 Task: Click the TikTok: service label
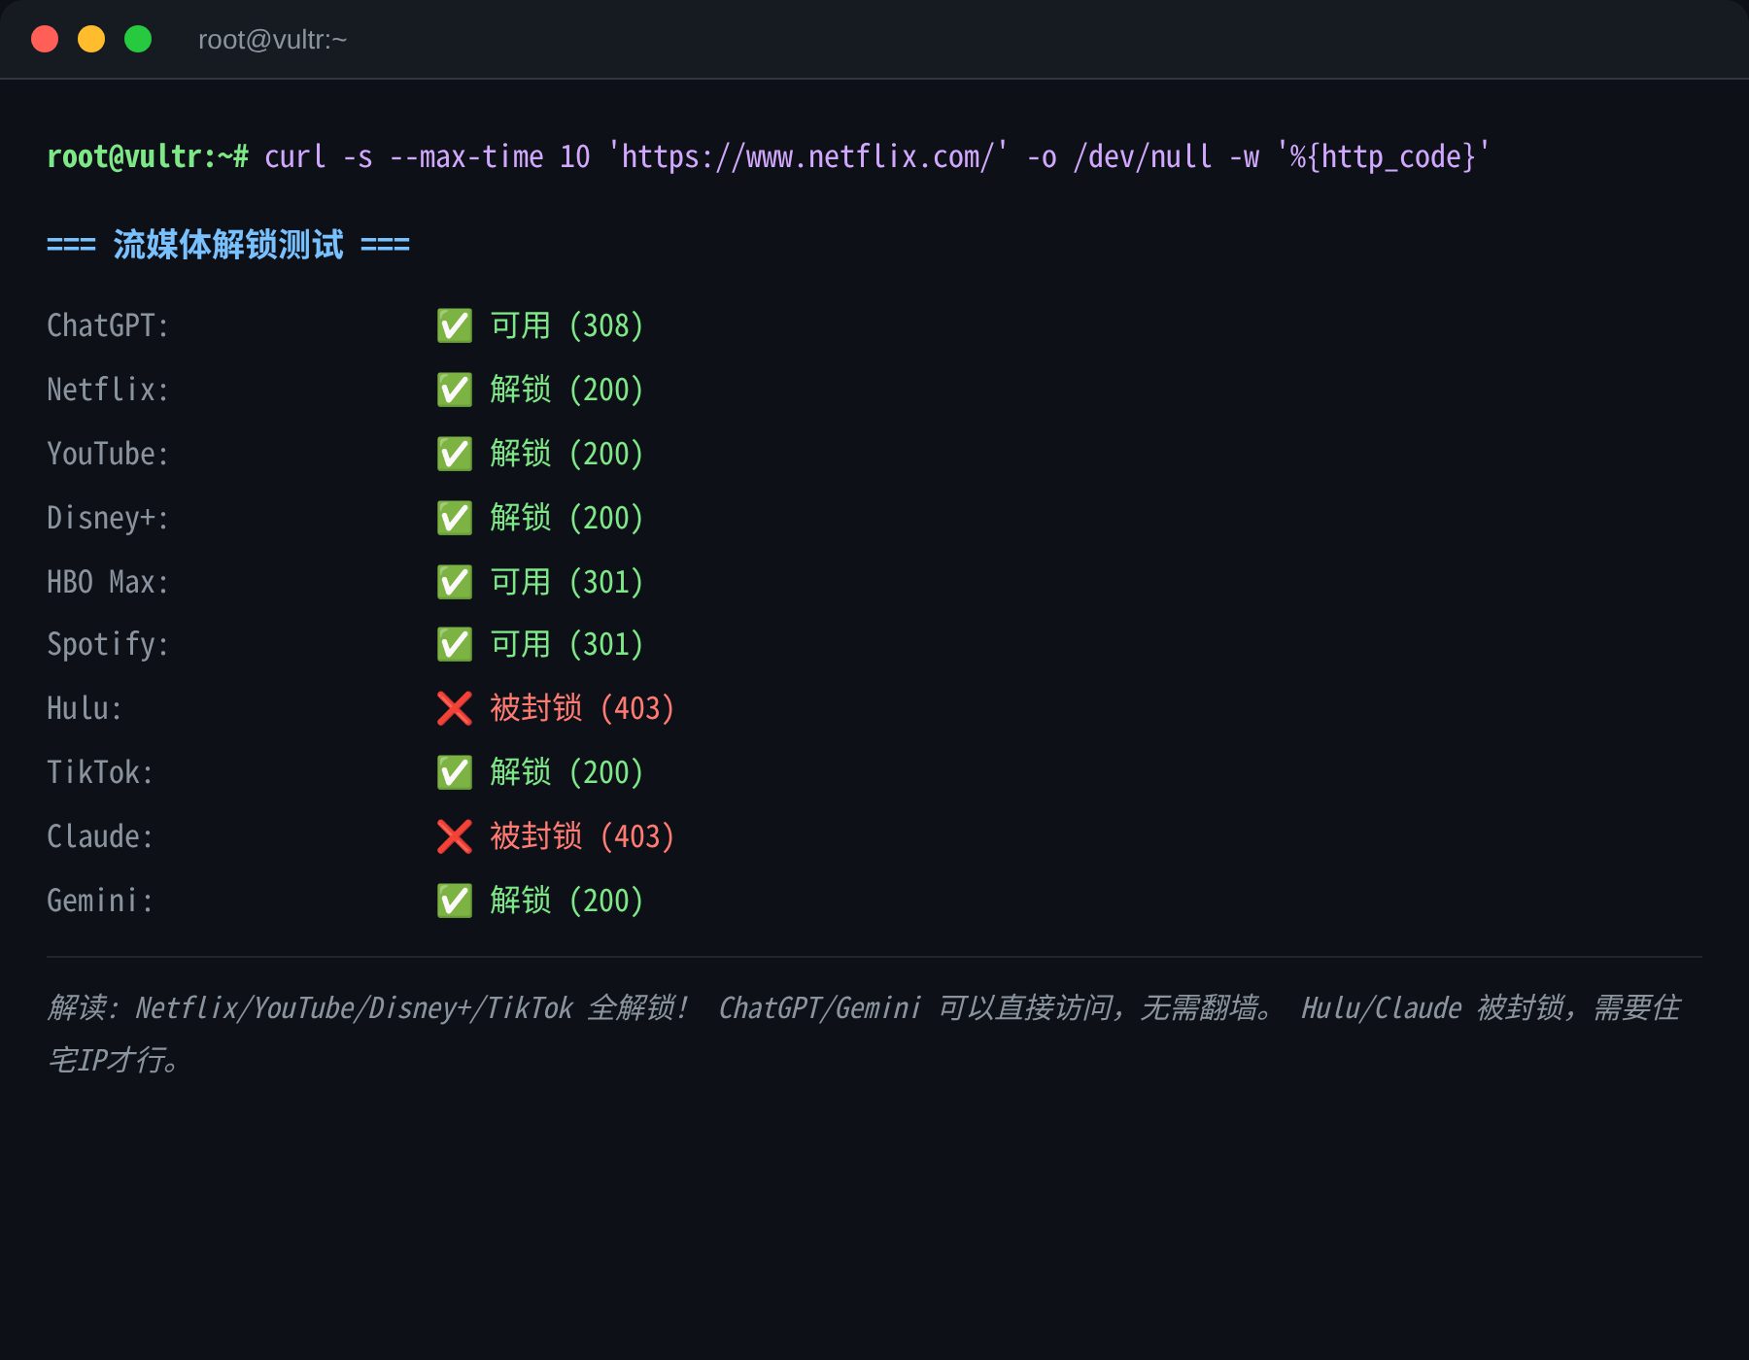click(101, 772)
